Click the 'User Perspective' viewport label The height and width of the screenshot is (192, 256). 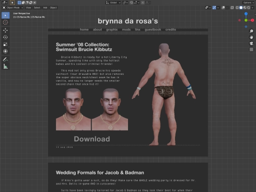click(21, 13)
